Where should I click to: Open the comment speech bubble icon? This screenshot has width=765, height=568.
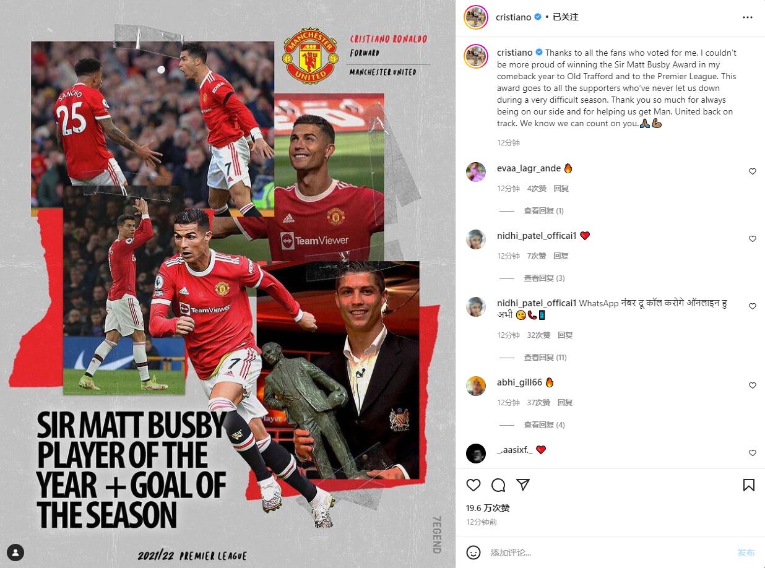(x=498, y=485)
